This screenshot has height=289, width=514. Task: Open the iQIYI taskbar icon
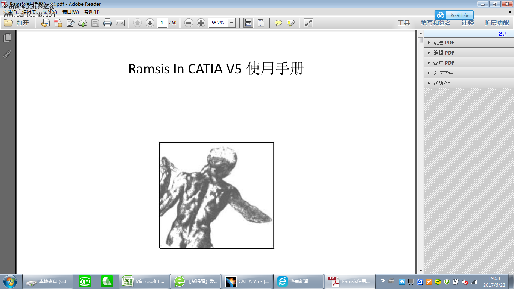click(x=85, y=281)
